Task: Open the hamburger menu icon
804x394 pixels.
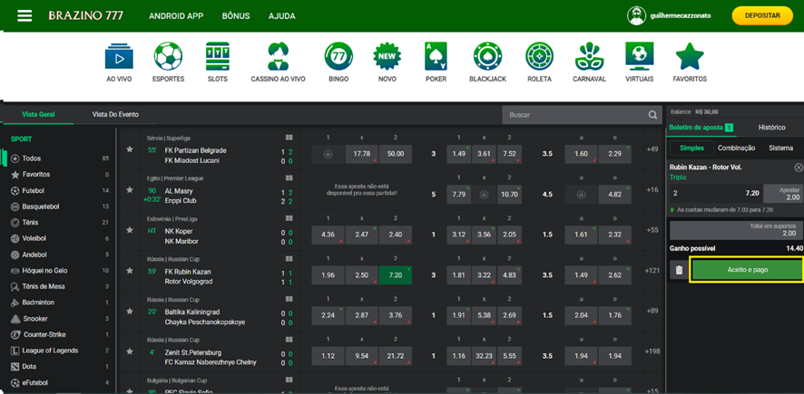Action: tap(25, 15)
